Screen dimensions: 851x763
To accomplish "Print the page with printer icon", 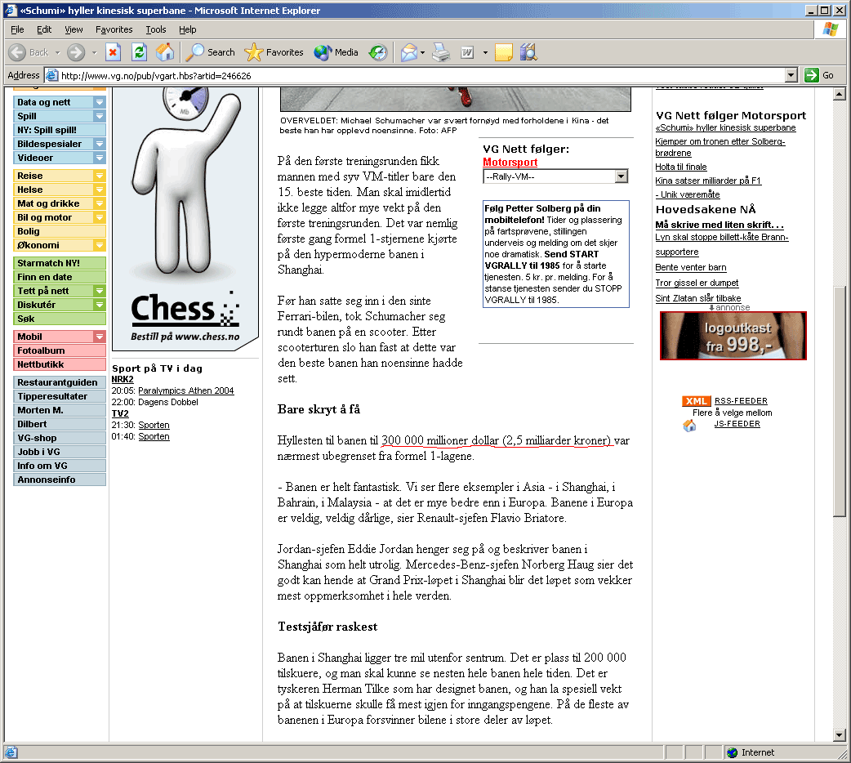I will [441, 52].
